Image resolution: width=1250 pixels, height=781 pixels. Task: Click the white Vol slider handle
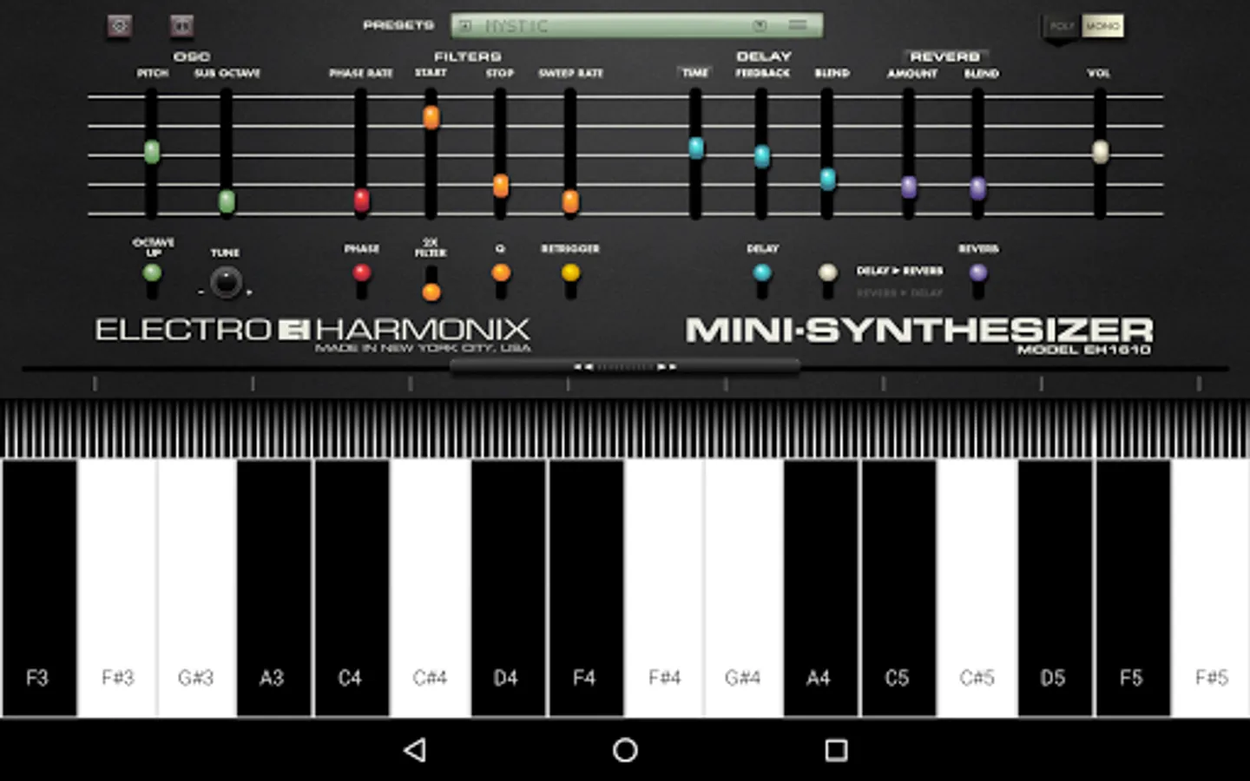coord(1100,152)
